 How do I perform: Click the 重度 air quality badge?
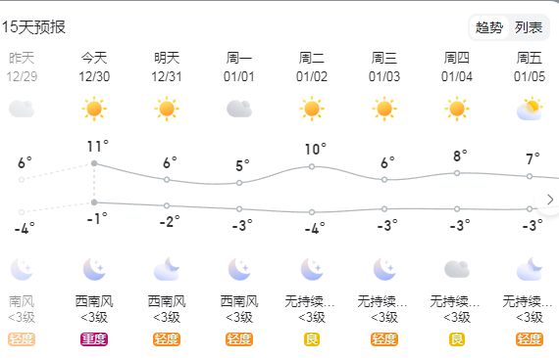click(x=94, y=339)
